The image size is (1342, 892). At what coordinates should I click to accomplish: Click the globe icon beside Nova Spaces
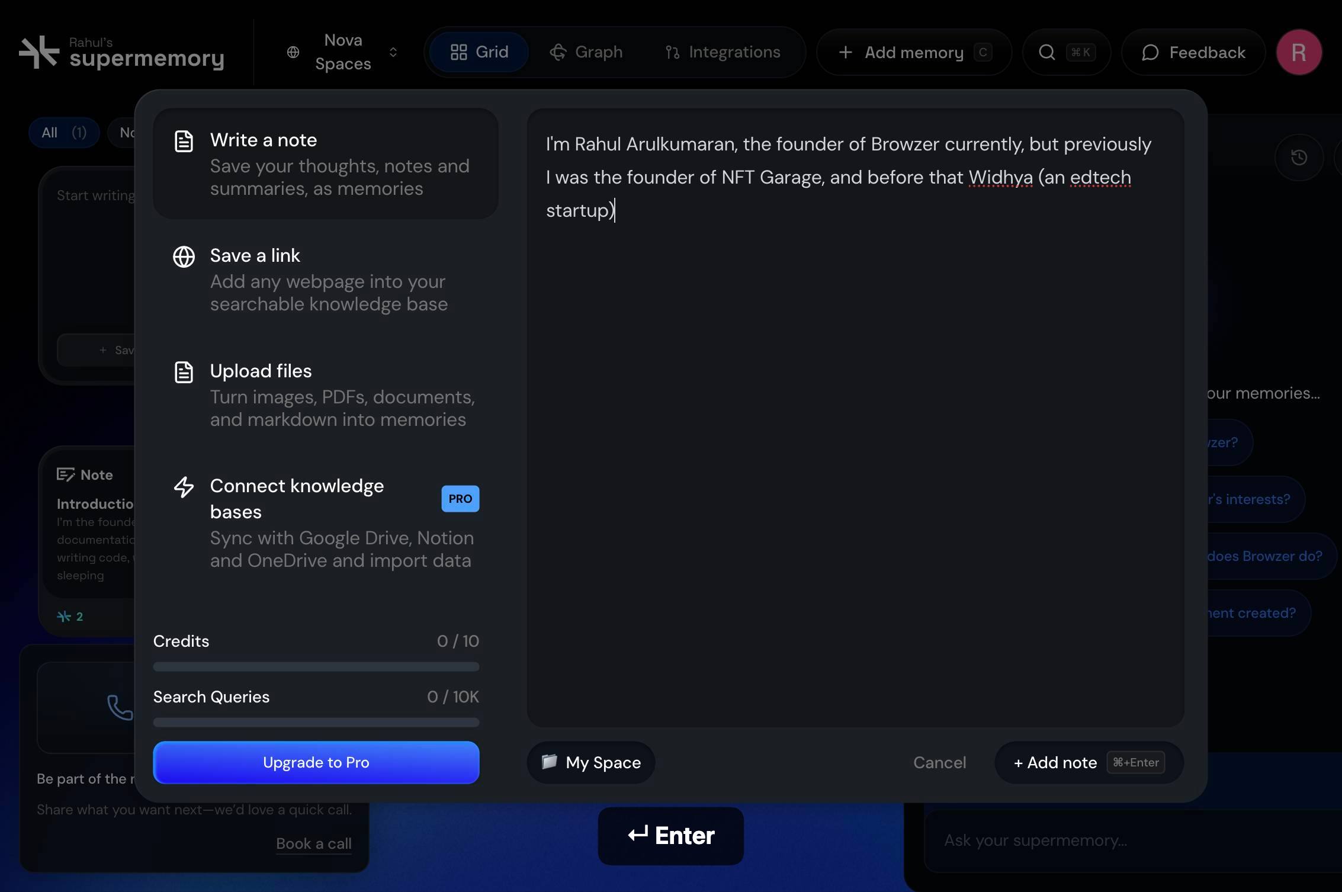(293, 52)
